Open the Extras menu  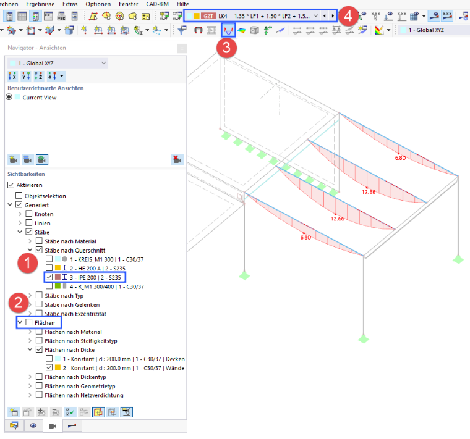pyautogui.click(x=70, y=4)
